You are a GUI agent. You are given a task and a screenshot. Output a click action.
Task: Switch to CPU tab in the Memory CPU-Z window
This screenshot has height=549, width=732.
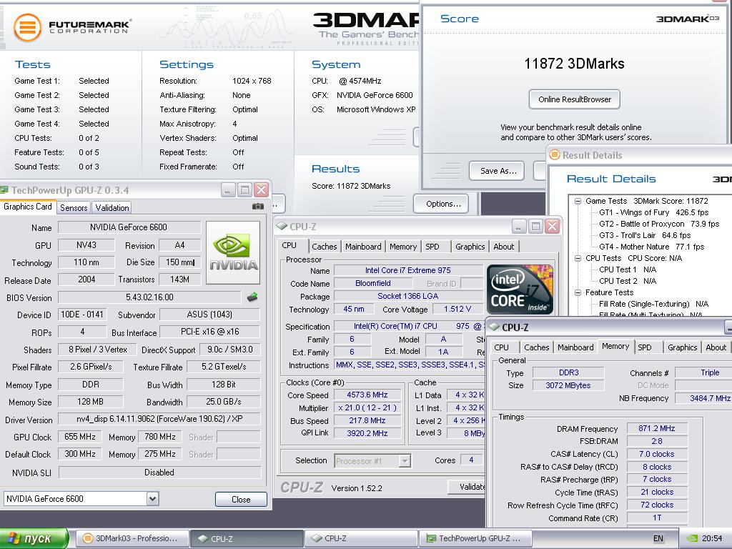[501, 347]
